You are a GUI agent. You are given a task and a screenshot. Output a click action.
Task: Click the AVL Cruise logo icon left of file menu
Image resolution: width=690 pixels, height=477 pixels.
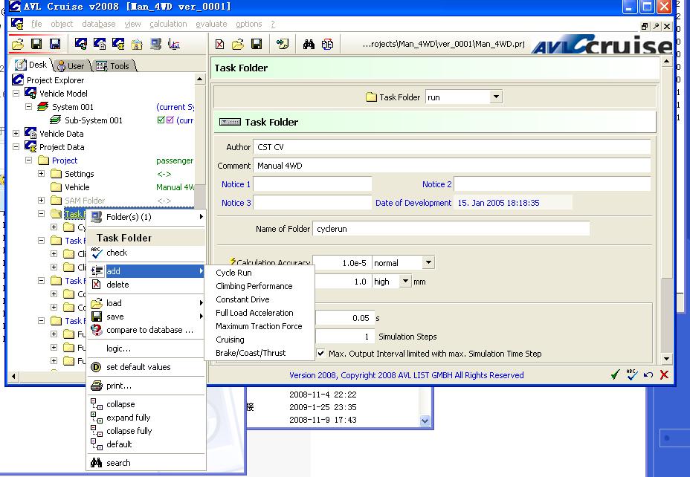(x=17, y=23)
